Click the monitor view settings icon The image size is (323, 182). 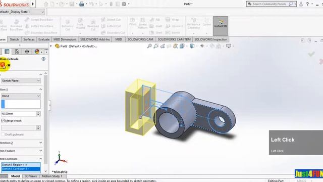point(229,46)
